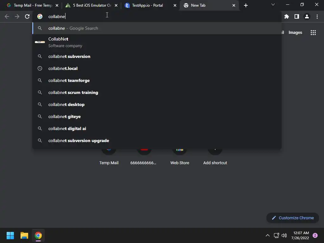Choose 'collabnet scrum training' suggestion
This screenshot has width=324, height=243.
coord(157,92)
